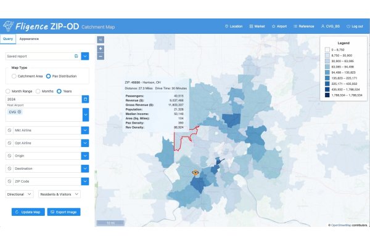Choose the Months option
Screen dimensions: 370x246
[38, 91]
